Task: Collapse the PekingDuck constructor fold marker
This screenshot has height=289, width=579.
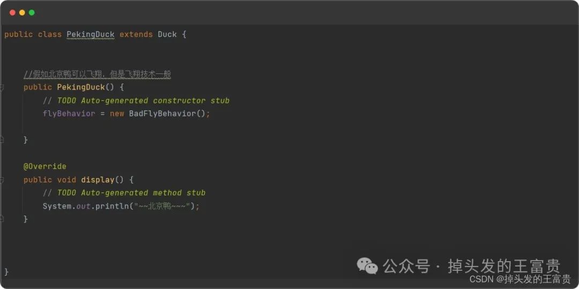Action: point(2,87)
